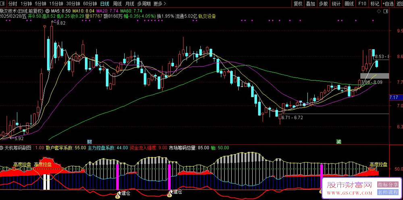Screen dimensions: 403x200
Task: Expand the 更多 periods menu
Action: [x=159, y=4]
